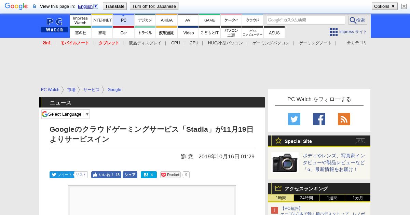410x215 pixels.
Task: Click the 検索 search button
Action: 358,20
